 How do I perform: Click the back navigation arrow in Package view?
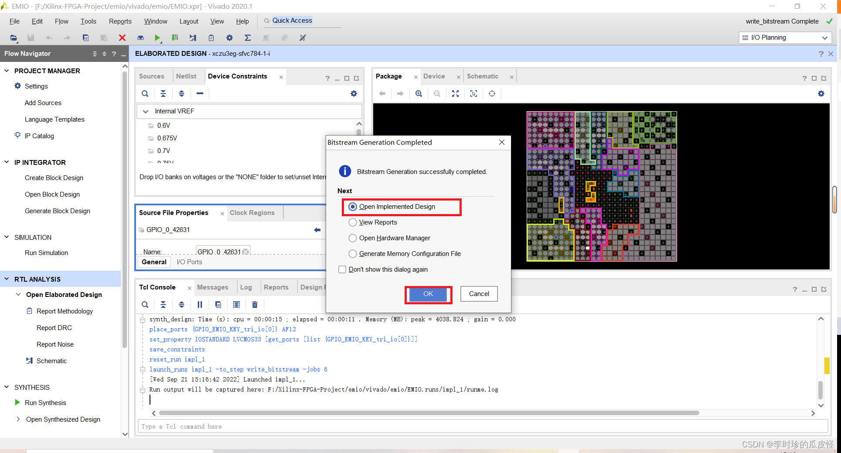(382, 93)
